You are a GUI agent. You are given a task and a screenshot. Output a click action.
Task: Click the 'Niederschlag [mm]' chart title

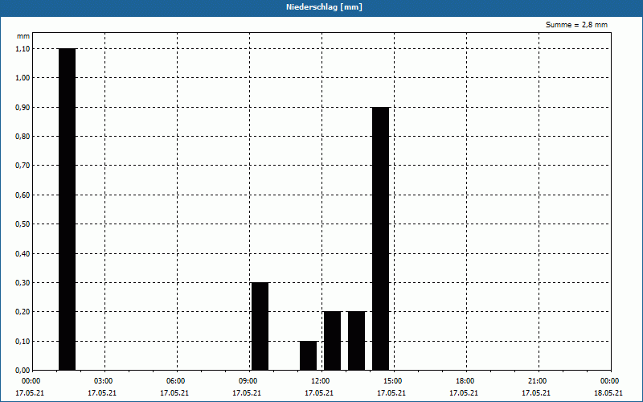[x=324, y=7]
